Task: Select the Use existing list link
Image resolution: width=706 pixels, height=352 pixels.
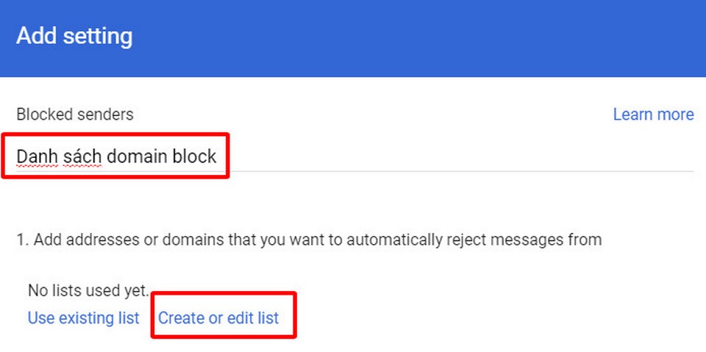Action: pyautogui.click(x=83, y=318)
